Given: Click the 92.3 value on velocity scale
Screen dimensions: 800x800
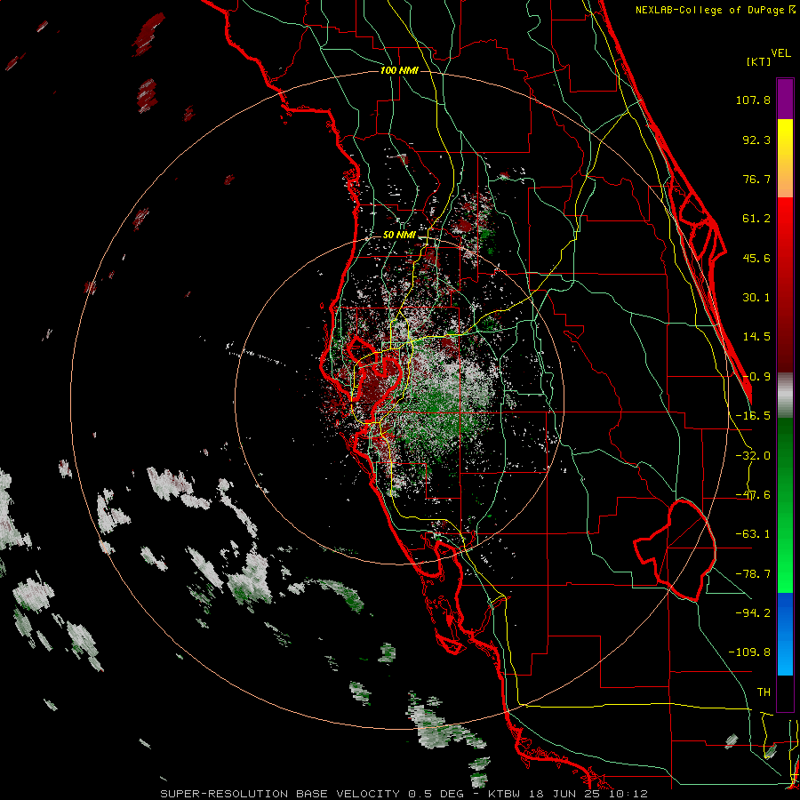Looking at the screenshot, I should pyautogui.click(x=756, y=140).
